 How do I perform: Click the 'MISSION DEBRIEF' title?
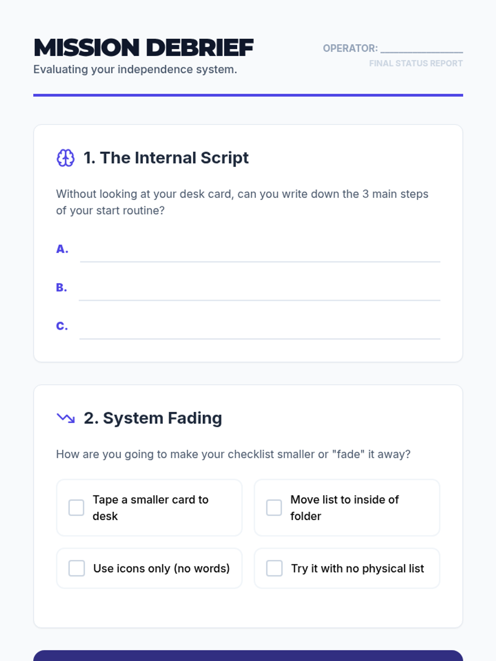[x=143, y=48]
